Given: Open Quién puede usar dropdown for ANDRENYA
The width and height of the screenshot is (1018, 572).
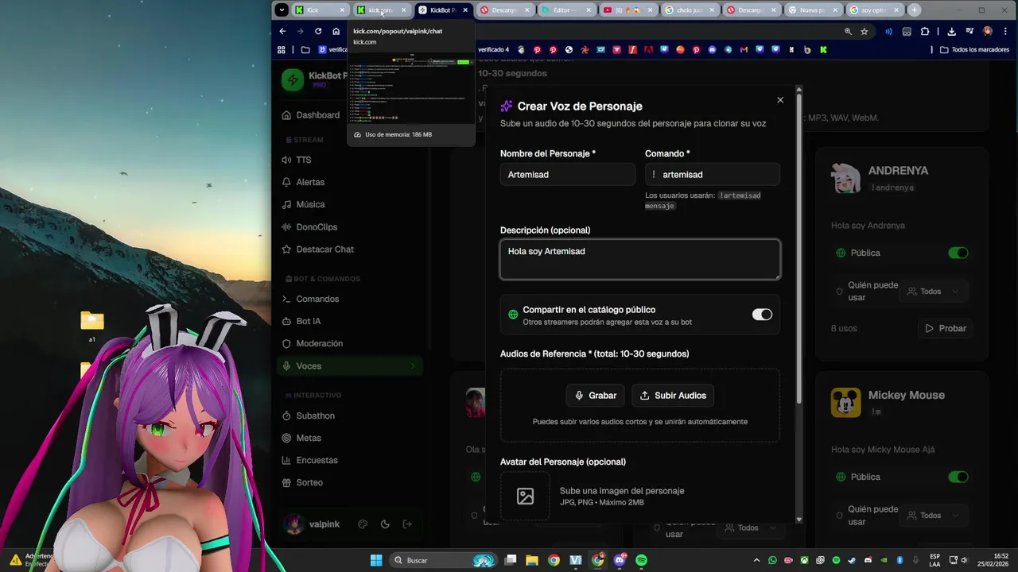Looking at the screenshot, I should [x=934, y=292].
